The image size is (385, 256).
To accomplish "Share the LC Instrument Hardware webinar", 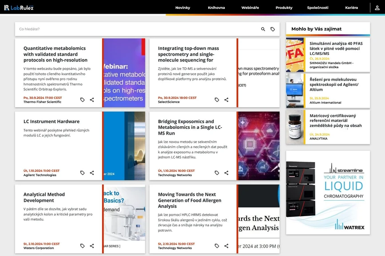I will pyautogui.click(x=92, y=173).
